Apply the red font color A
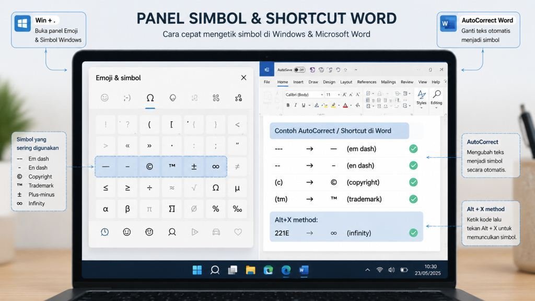 pos(345,106)
